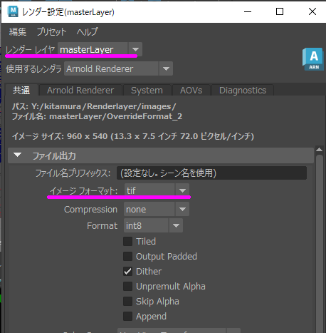The width and height of the screenshot is (326, 333).
Task: Switch to the Arnold Renderer tab
Action: tap(80, 91)
